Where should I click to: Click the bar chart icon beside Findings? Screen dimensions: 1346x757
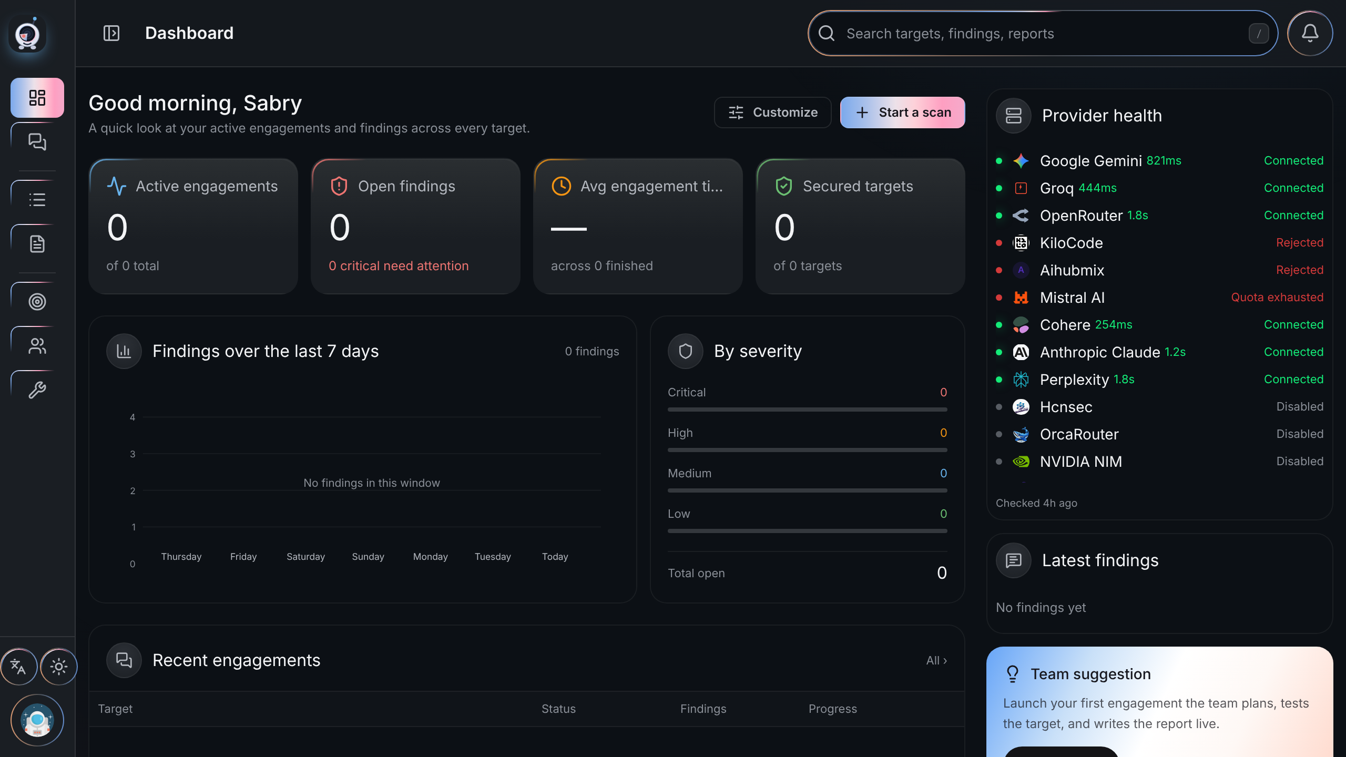point(124,351)
